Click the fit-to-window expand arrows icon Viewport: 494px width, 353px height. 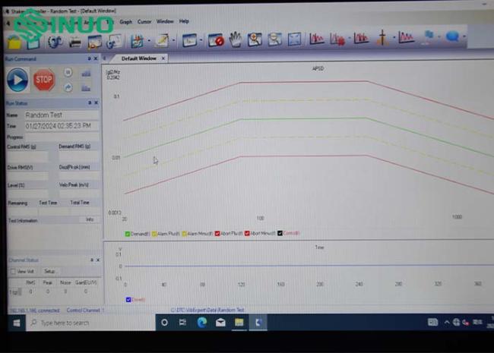(294, 39)
